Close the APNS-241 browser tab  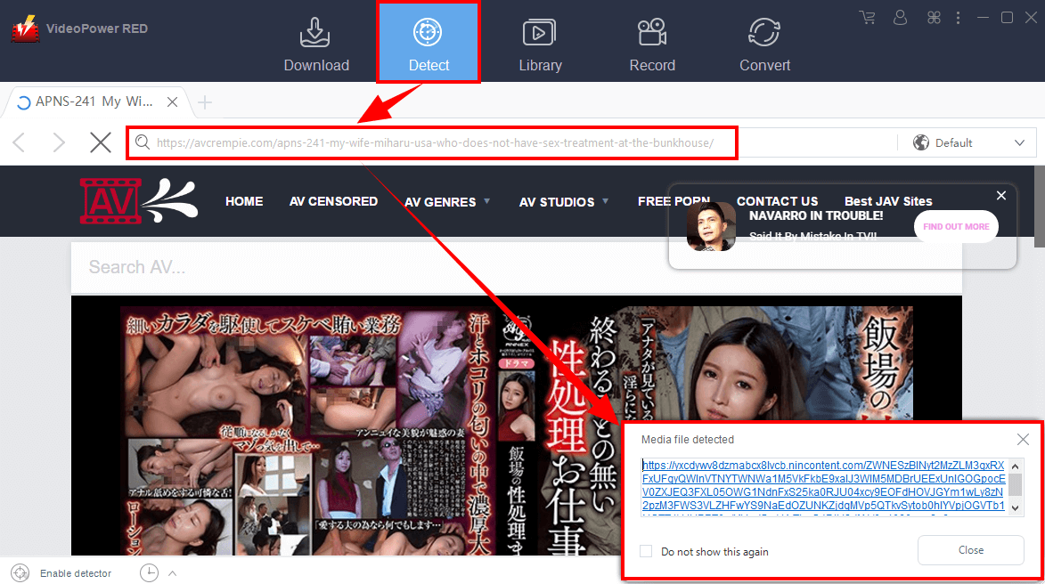[172, 101]
